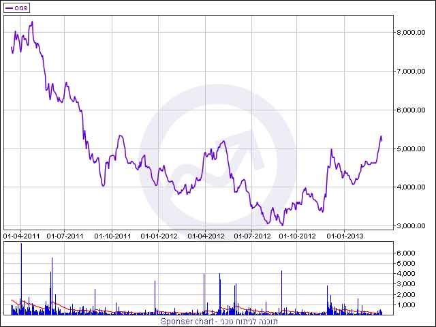Viewport: 436px width, 327px height.
Task: Select the '01-04-2011' date label
Action: tap(21, 236)
